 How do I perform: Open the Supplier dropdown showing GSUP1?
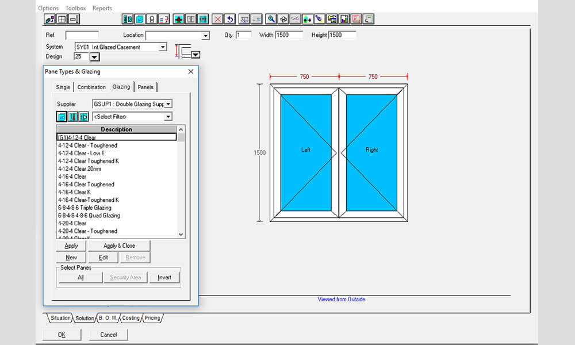pos(168,104)
